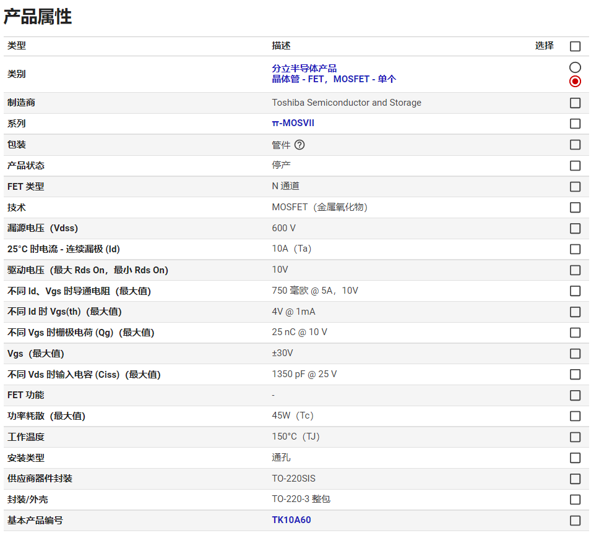
Task: Check the 制造商 Toshiba row checkbox
Action: [575, 103]
